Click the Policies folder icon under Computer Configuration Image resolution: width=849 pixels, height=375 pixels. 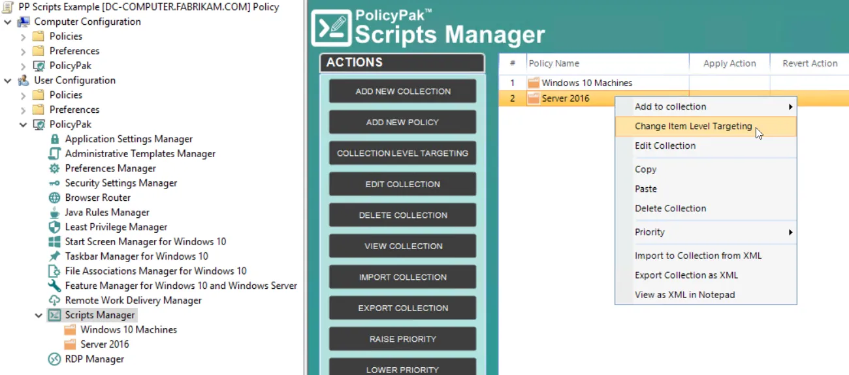tap(39, 37)
